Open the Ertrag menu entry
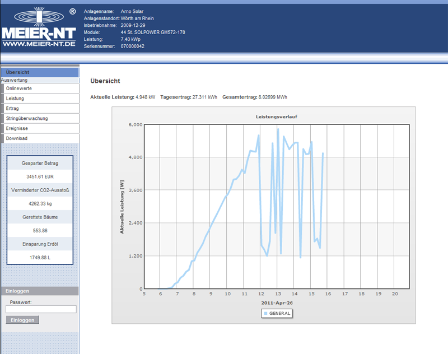Screen dimensions: 448x354 [x=40, y=108]
